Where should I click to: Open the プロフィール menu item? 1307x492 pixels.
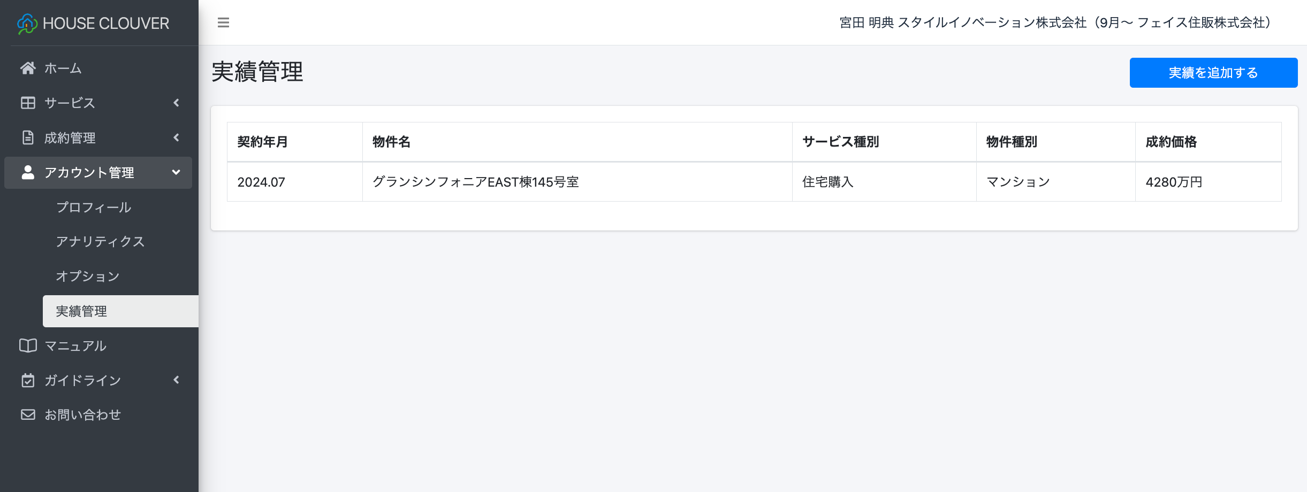point(94,207)
